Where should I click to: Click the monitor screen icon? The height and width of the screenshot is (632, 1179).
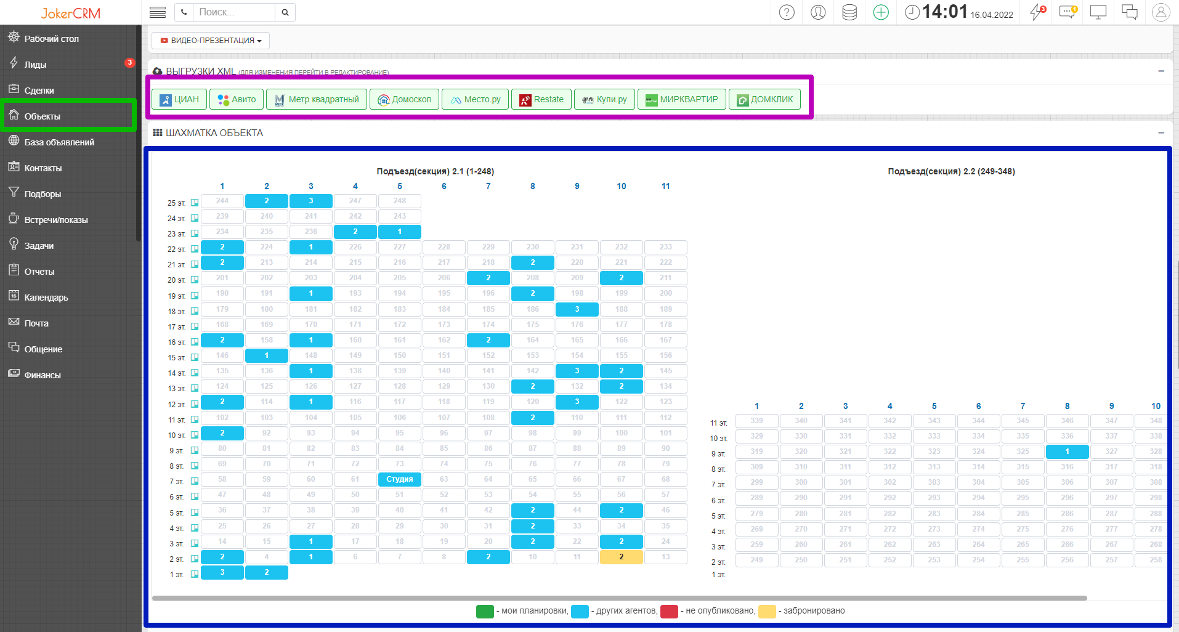1098,12
